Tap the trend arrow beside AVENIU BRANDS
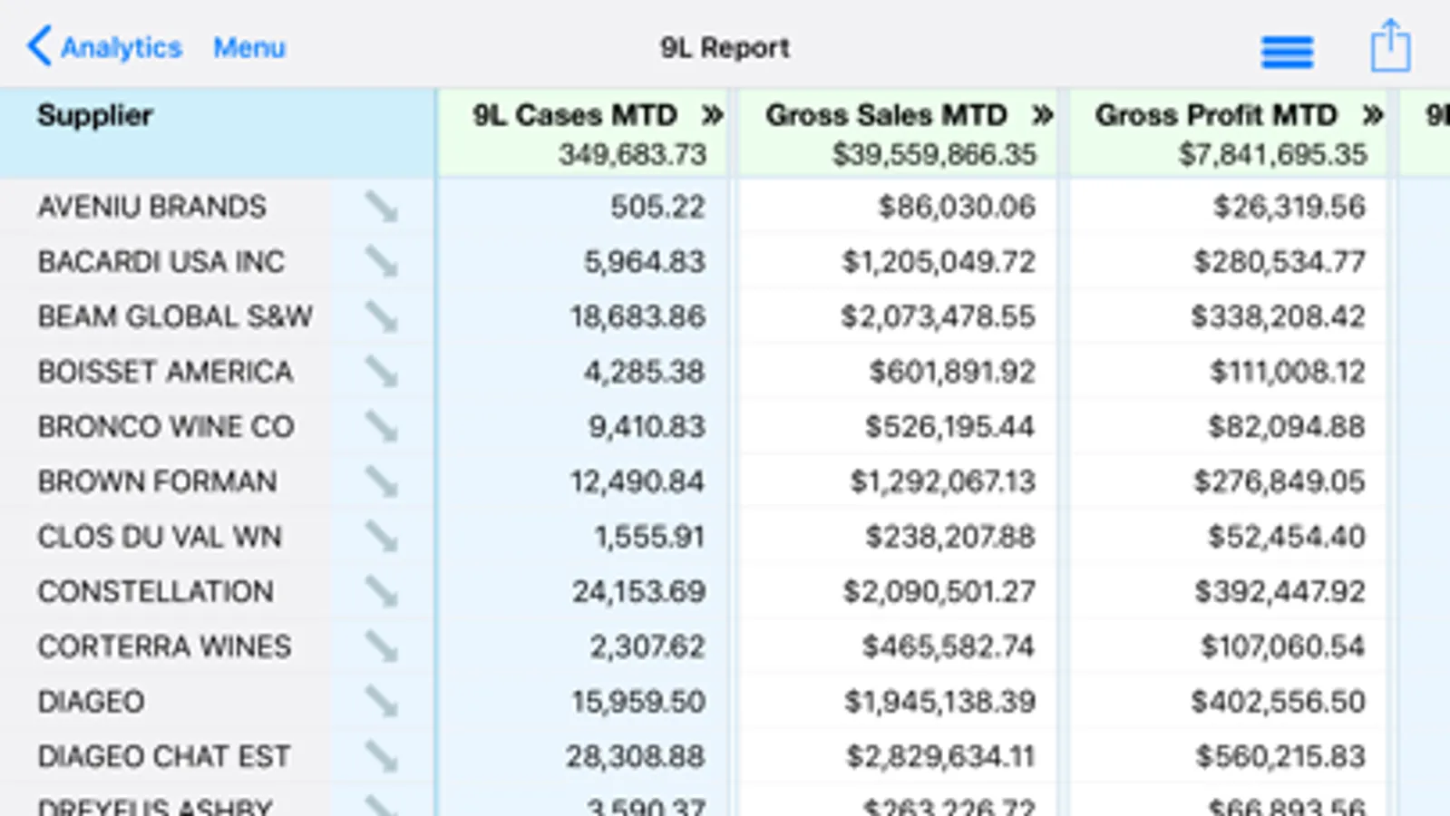Image resolution: width=1450 pixels, height=816 pixels. pyautogui.click(x=382, y=208)
